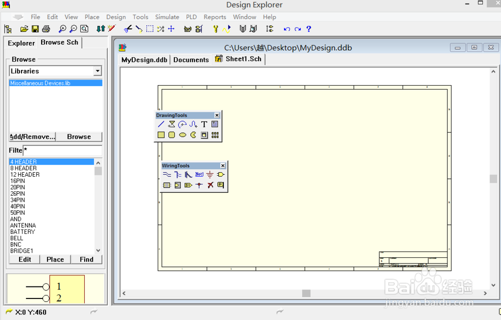Click the Find component button
The height and width of the screenshot is (320, 501).
[x=87, y=259]
